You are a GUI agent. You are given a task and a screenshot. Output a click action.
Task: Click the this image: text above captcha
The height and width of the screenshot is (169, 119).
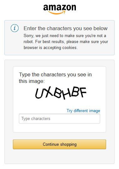click(32, 81)
